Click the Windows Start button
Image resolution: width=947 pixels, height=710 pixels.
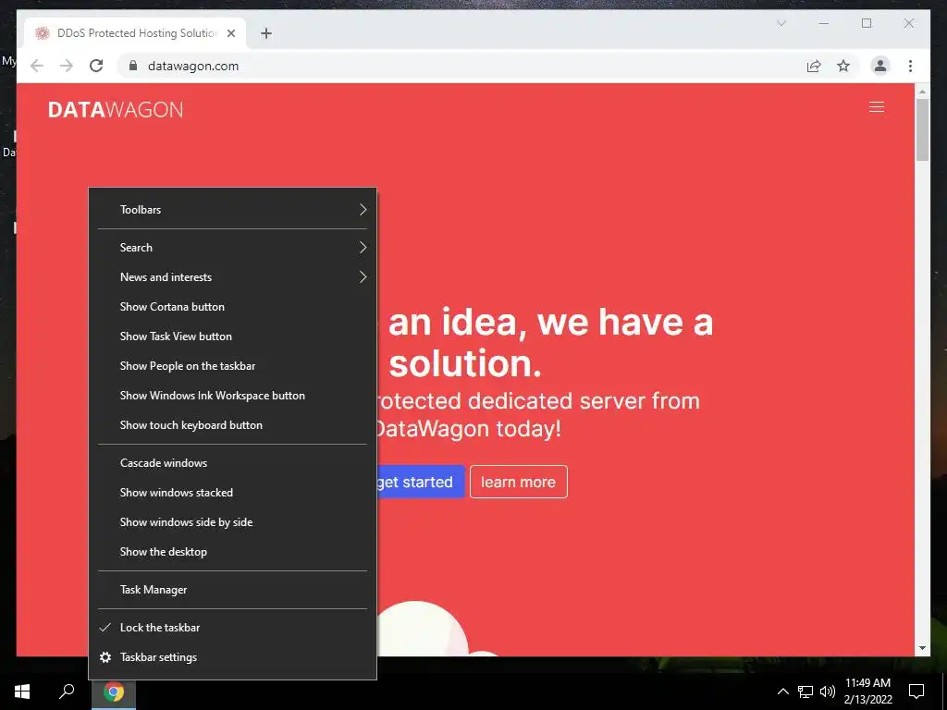22,692
